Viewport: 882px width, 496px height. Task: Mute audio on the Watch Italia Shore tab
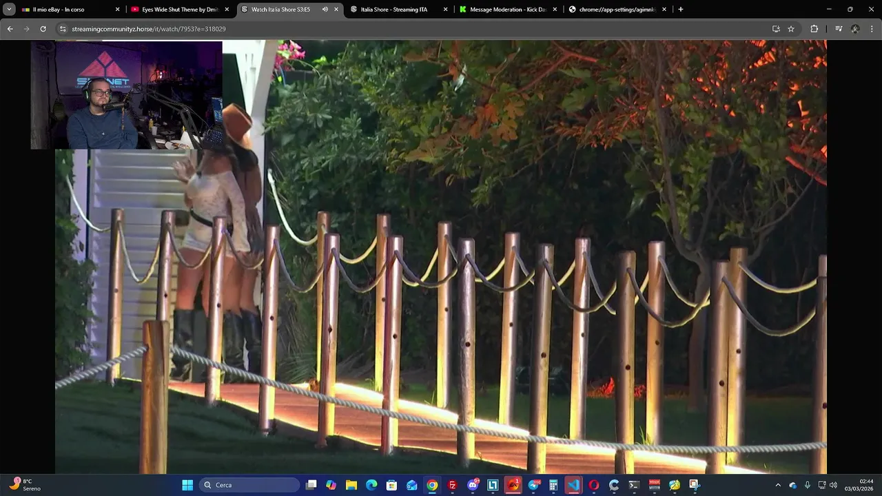325,10
